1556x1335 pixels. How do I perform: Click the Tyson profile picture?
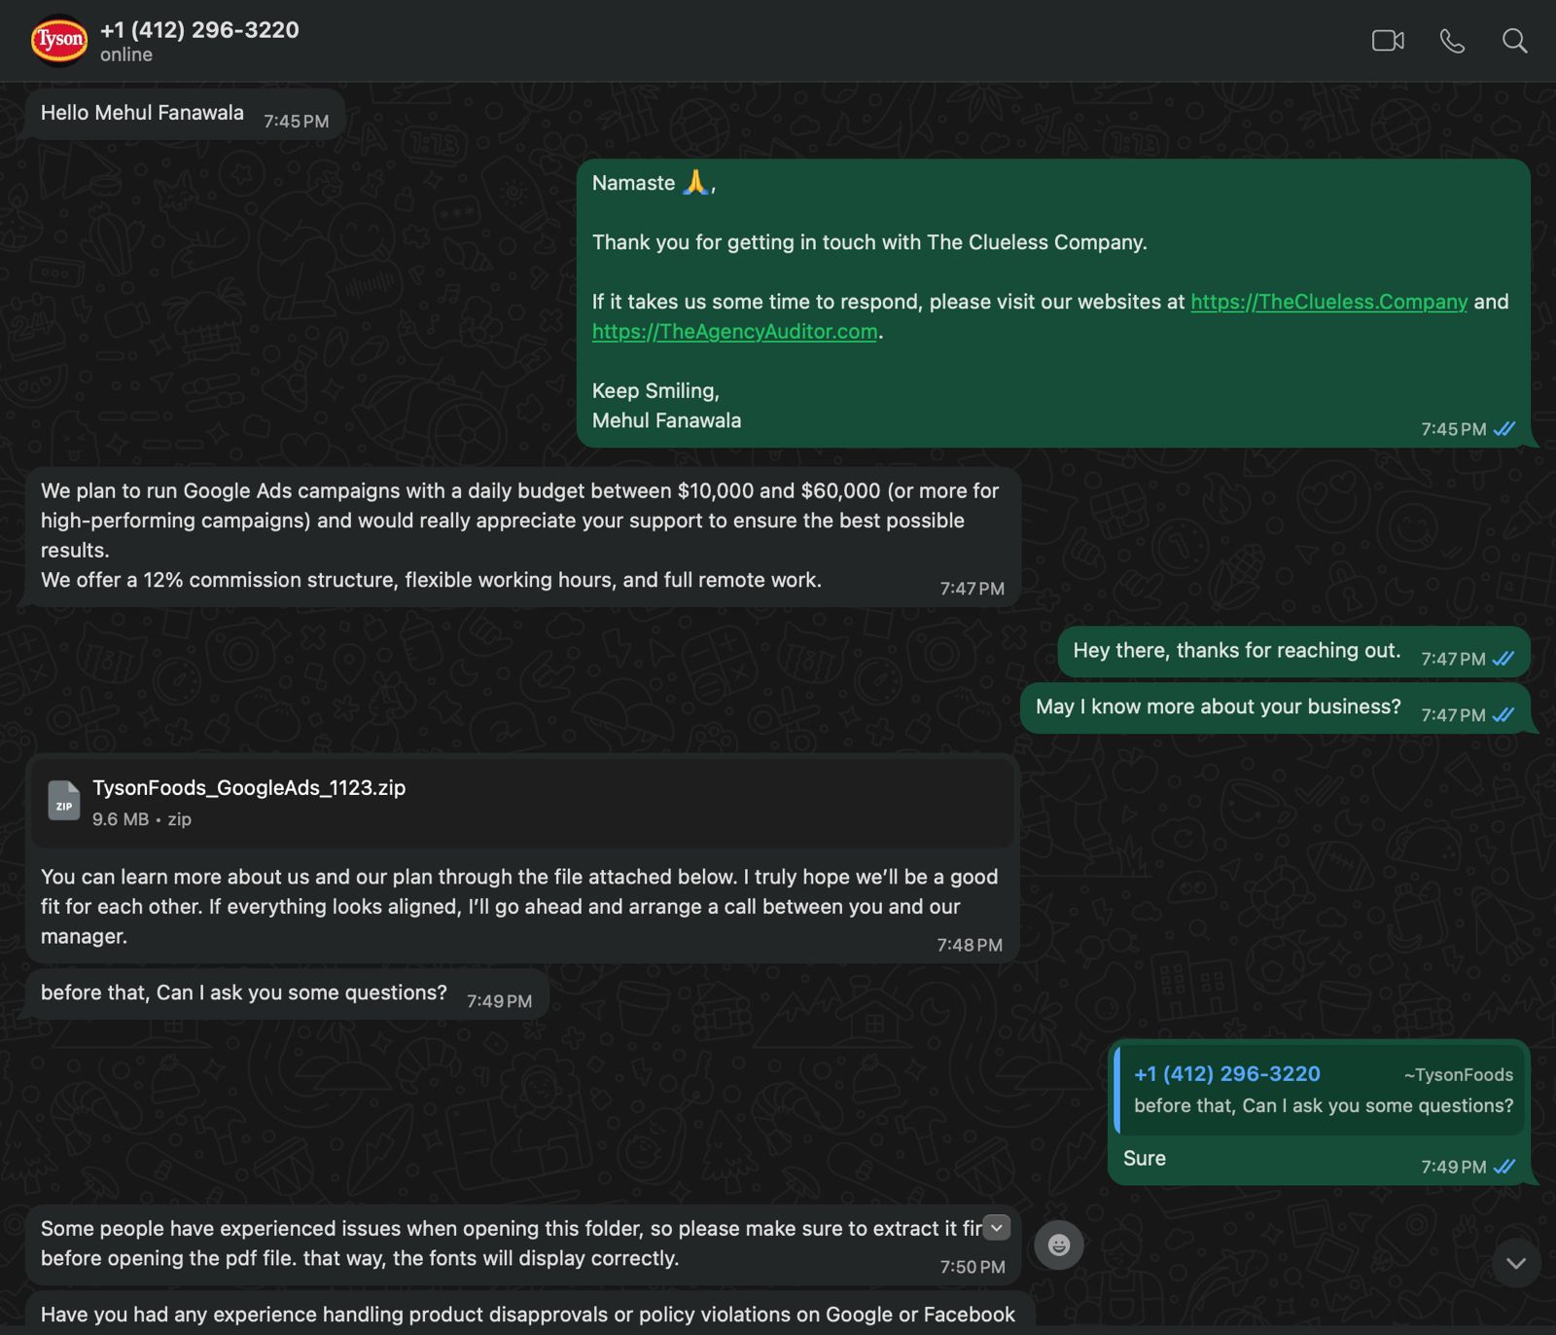click(x=59, y=41)
